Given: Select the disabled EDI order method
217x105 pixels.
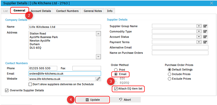Looking at the screenshot, I should [x=116, y=79].
